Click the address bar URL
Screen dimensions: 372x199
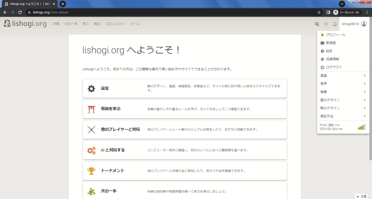coord(51,12)
